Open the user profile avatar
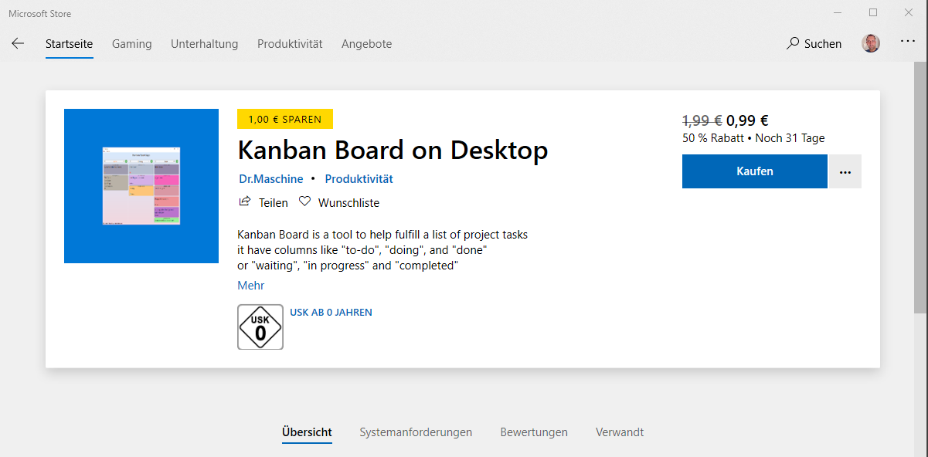Viewport: 928px width, 457px height. (871, 43)
